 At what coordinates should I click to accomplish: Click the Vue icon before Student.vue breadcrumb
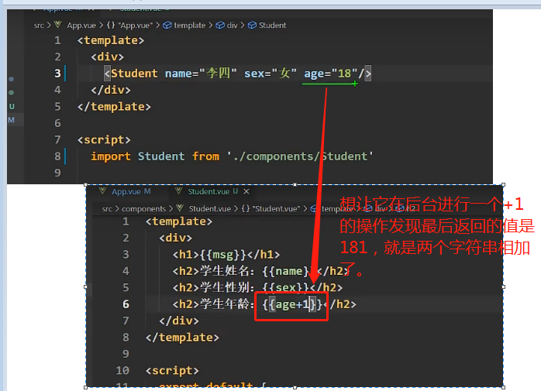(x=180, y=208)
